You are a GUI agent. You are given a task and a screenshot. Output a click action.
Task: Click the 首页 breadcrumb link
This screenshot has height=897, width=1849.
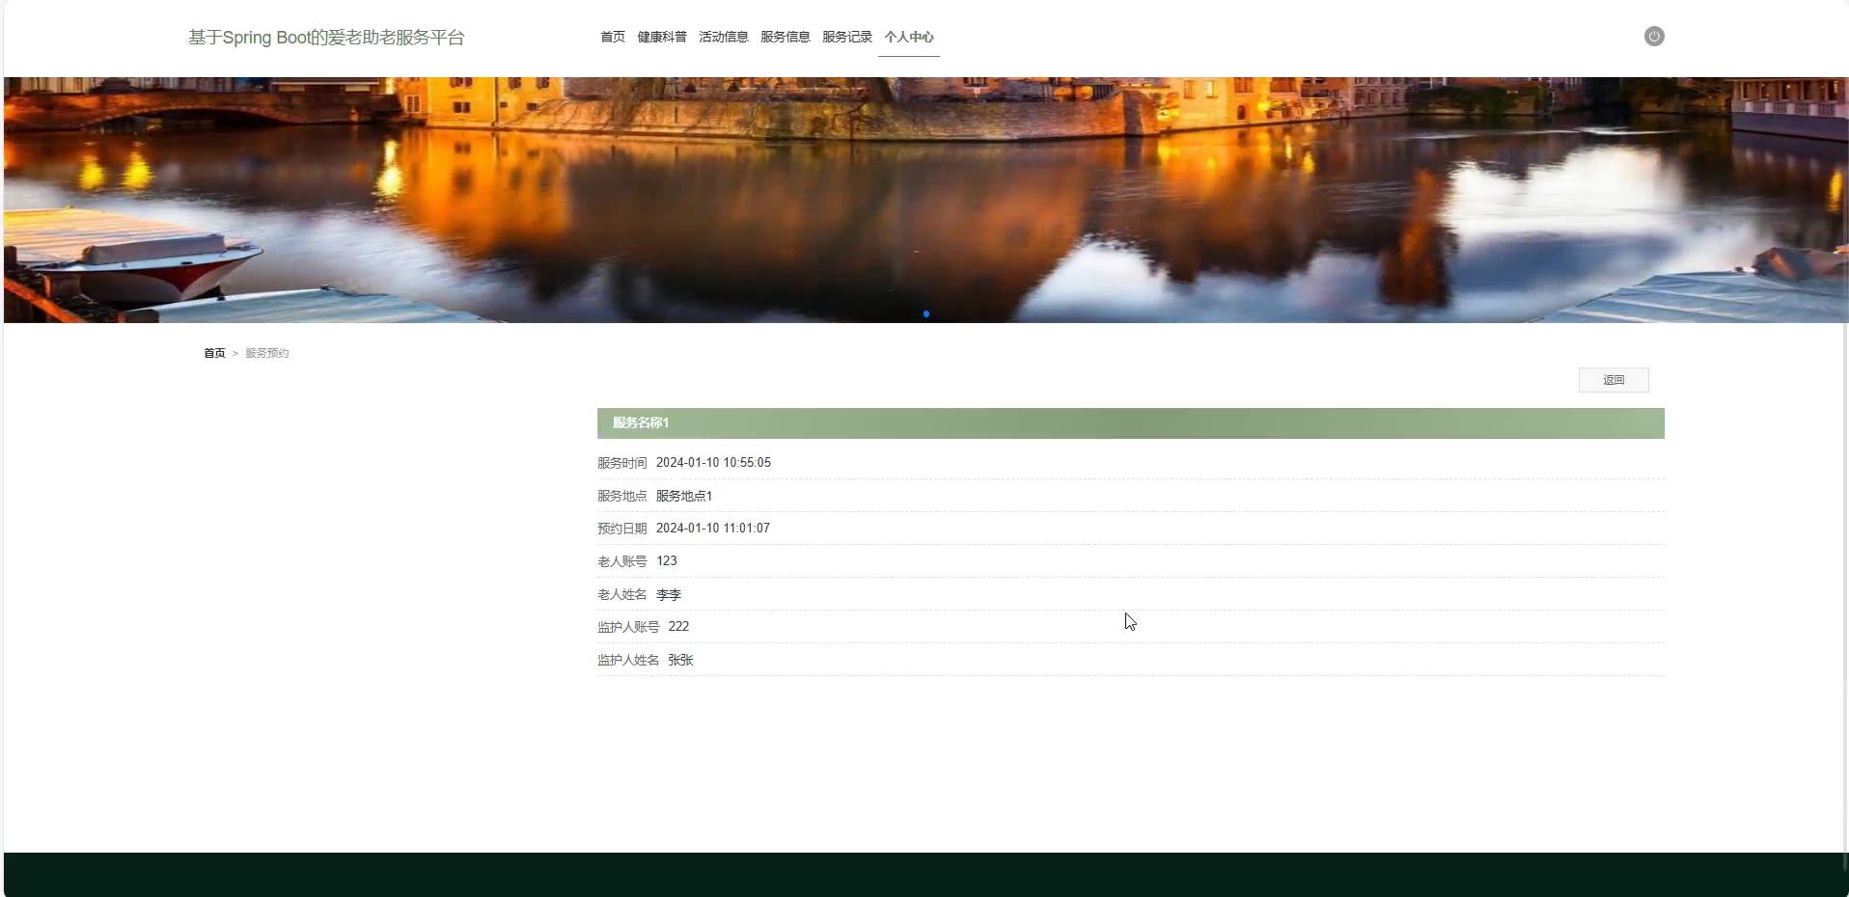click(214, 353)
